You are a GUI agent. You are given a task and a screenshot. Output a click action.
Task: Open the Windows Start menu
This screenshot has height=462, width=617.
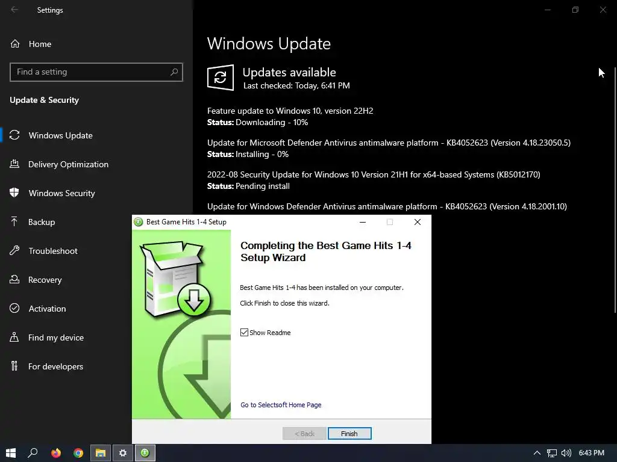(x=11, y=453)
